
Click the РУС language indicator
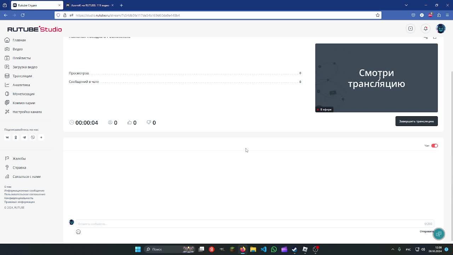tap(408, 249)
